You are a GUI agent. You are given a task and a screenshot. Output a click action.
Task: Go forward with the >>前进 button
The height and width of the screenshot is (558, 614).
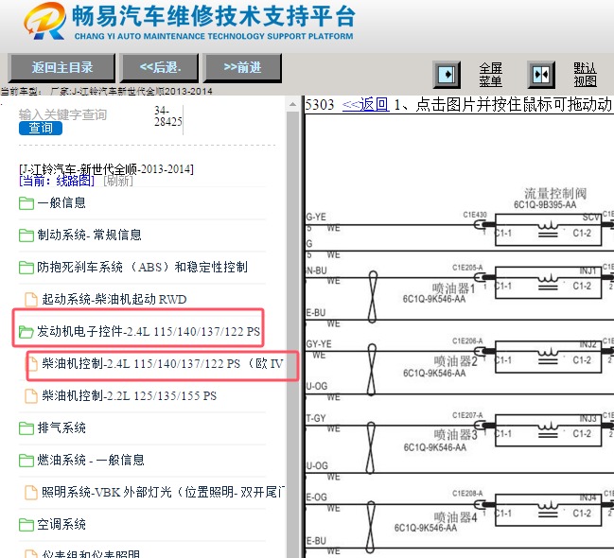tap(242, 68)
